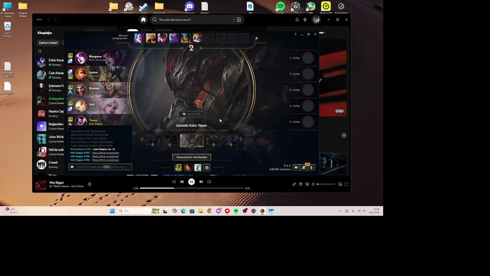Roll the teal reroll dice icon

tap(256, 38)
